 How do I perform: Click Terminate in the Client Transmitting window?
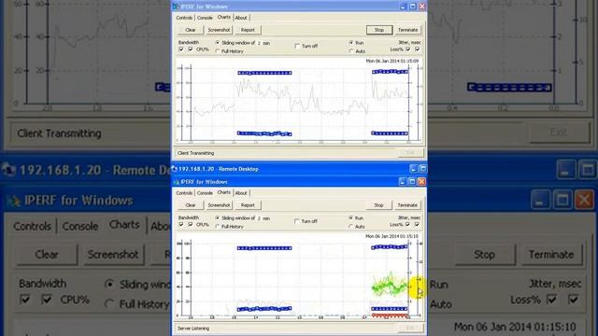407,30
